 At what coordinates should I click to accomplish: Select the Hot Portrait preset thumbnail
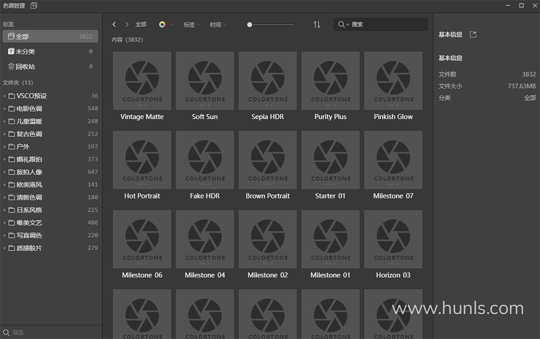click(142, 160)
